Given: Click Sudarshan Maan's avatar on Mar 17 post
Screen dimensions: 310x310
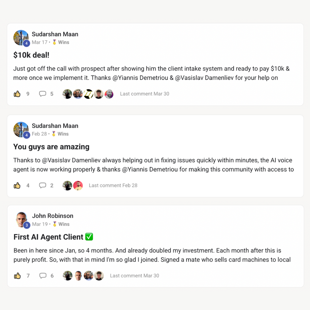Looking at the screenshot, I should click(21, 38).
